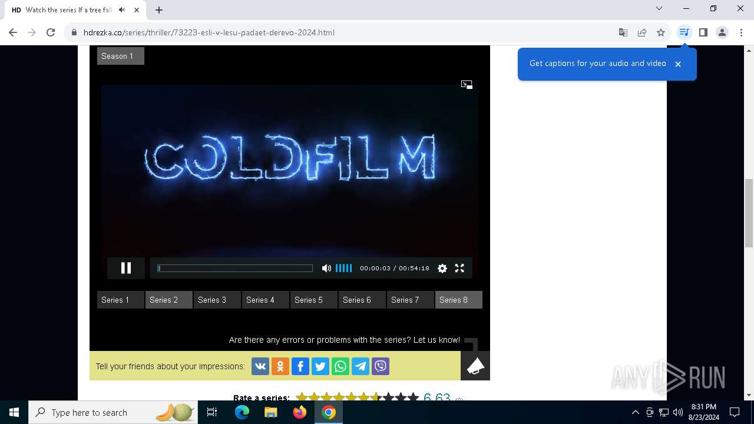Click 'Are there any errors or problems' text
The image size is (754, 424).
click(345, 340)
